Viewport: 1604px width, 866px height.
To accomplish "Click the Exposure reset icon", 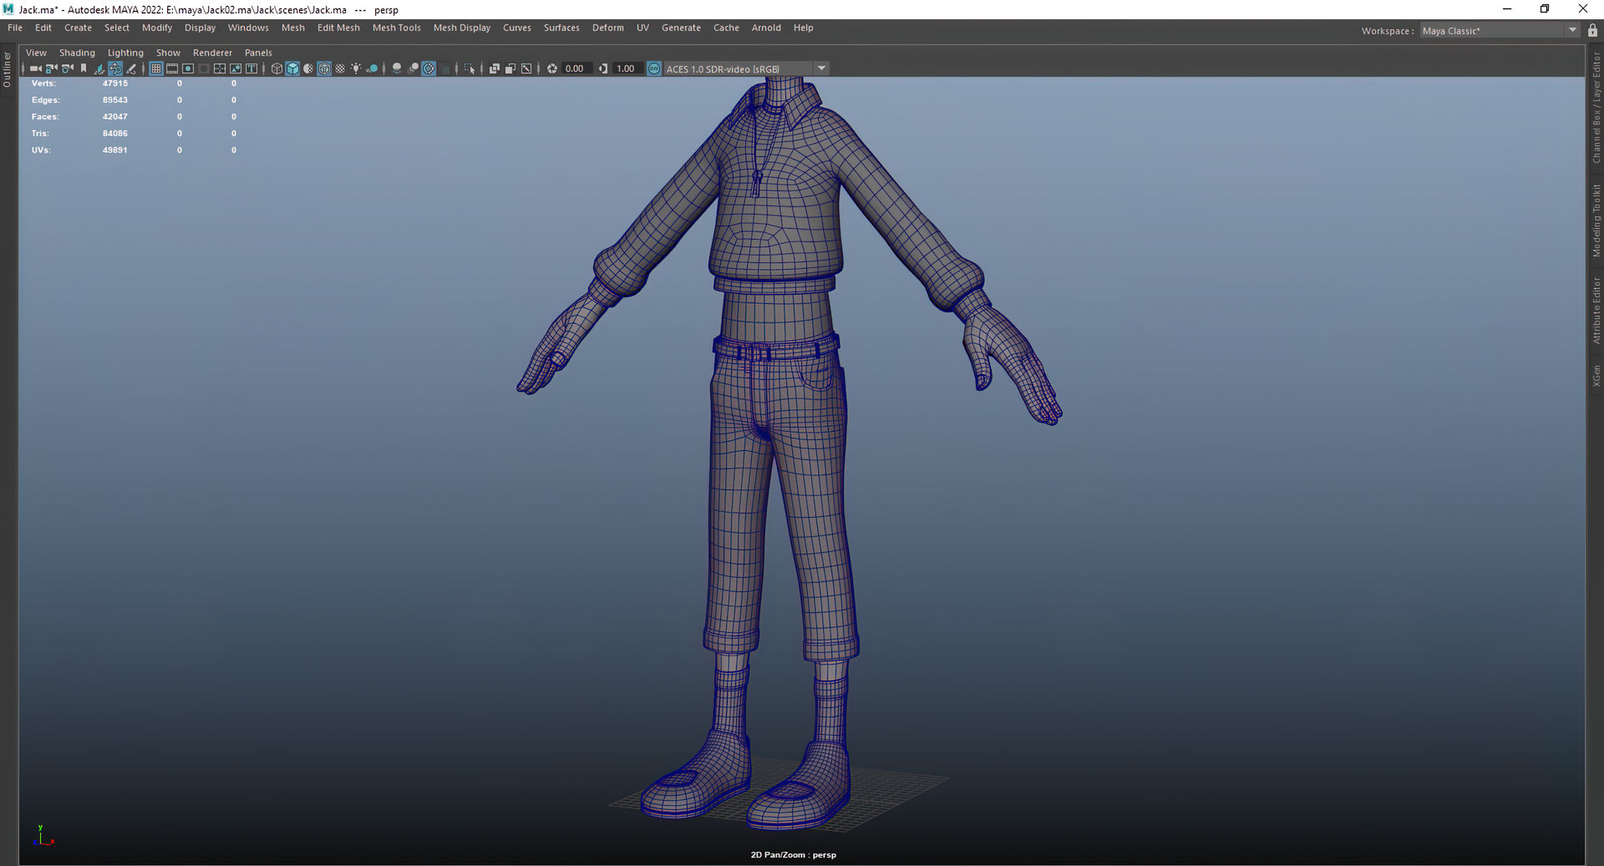I will pos(552,68).
